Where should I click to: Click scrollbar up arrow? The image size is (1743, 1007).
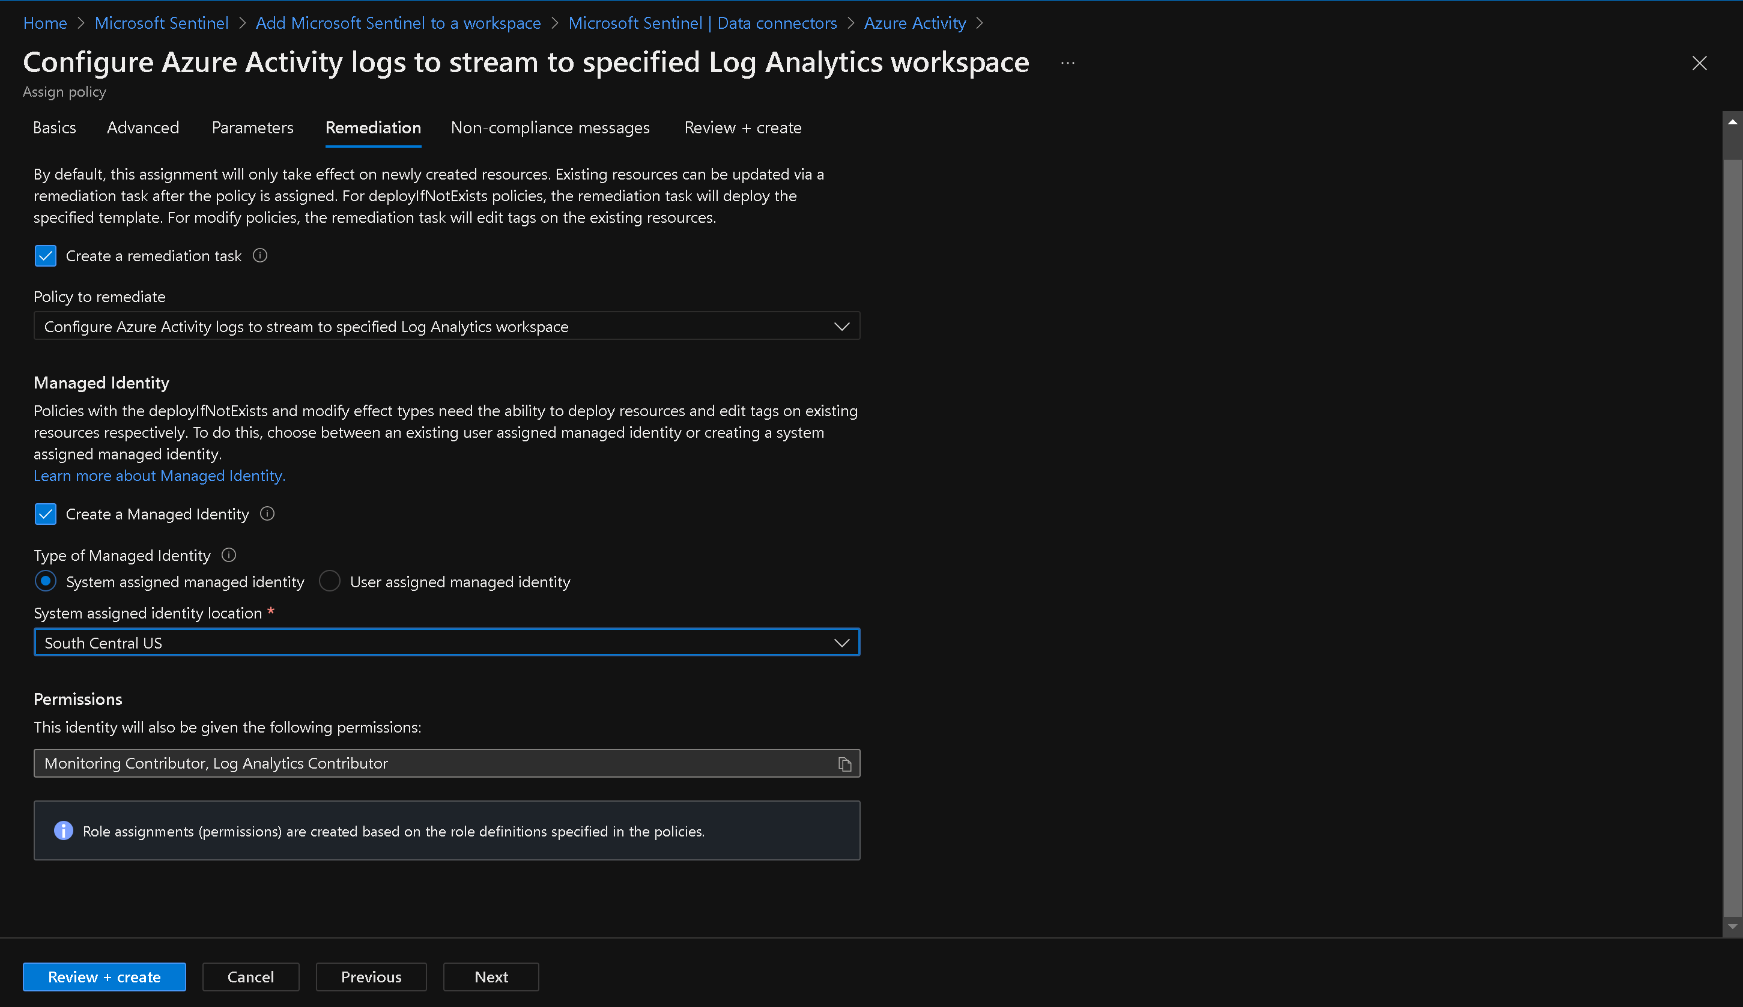coord(1732,122)
